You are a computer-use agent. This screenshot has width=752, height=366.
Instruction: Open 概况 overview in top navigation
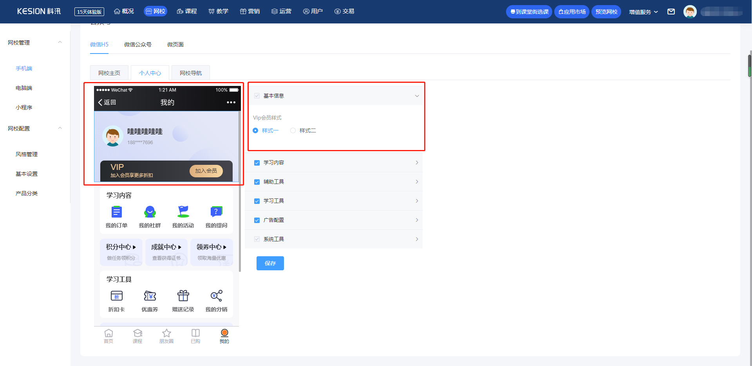[x=124, y=11]
